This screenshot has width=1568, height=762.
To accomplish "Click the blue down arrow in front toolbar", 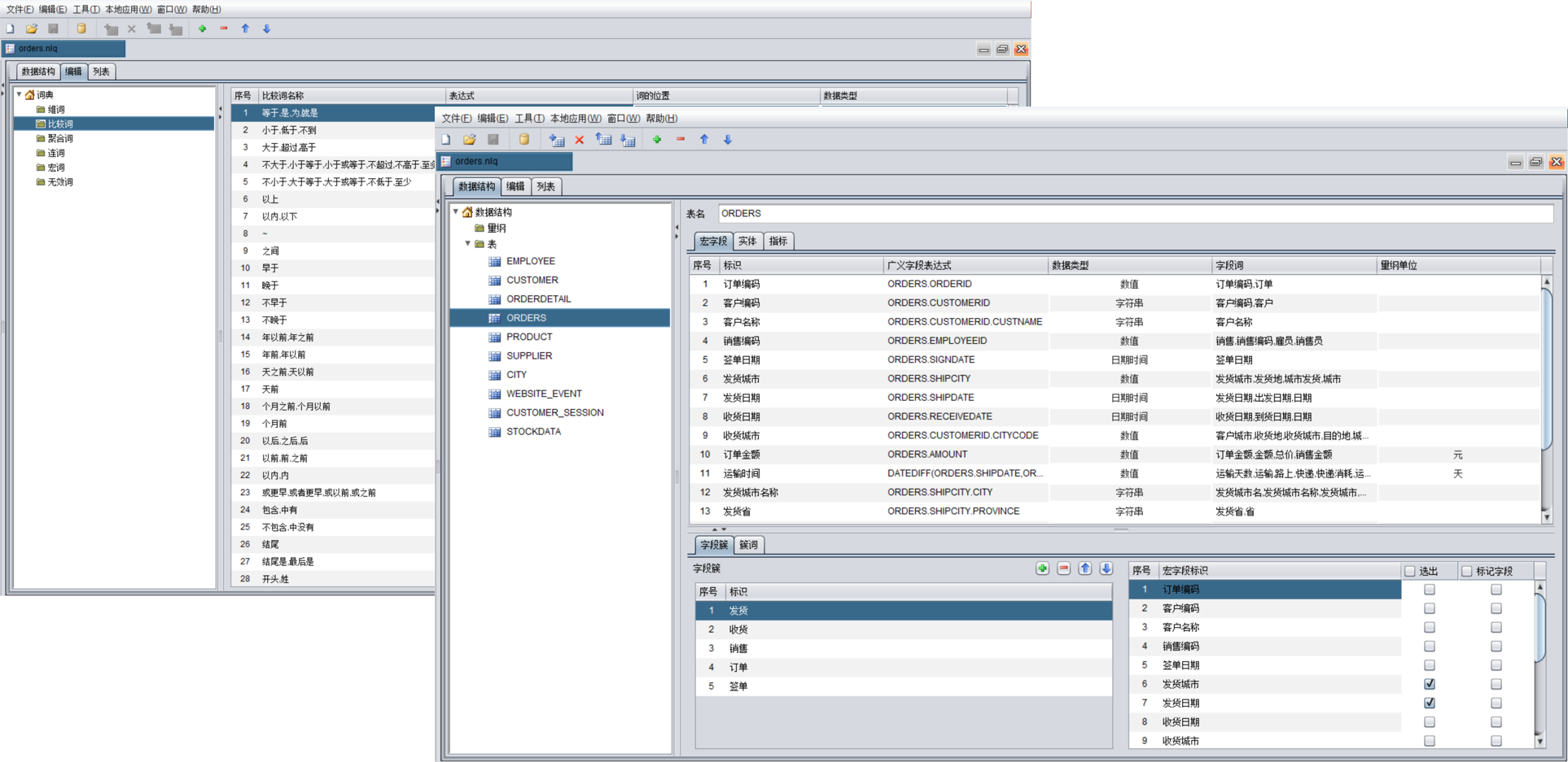I will 728,140.
